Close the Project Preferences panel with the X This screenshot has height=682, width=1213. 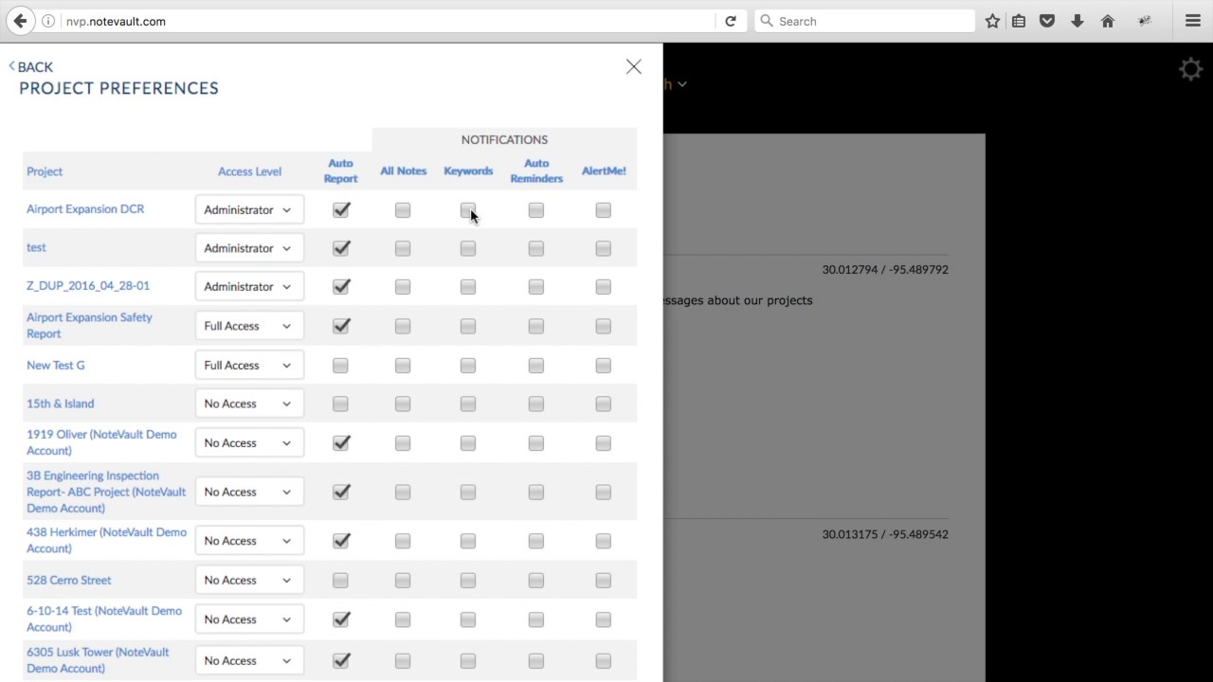tap(634, 66)
